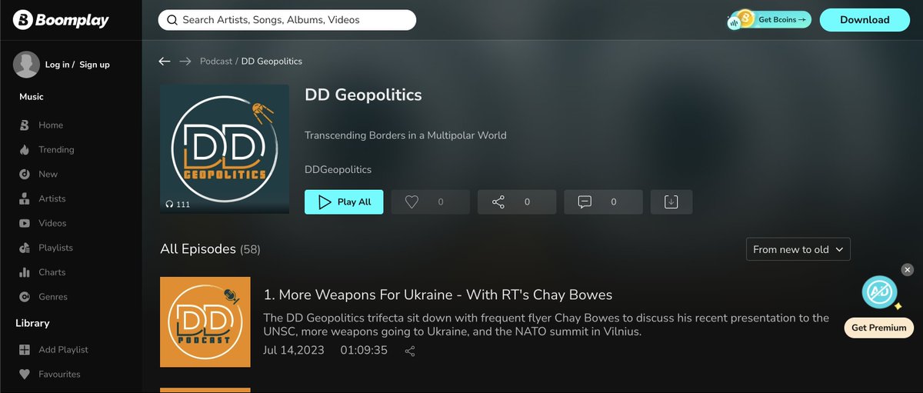
Task: Select Add Playlist in Library
Action: pyautogui.click(x=63, y=350)
